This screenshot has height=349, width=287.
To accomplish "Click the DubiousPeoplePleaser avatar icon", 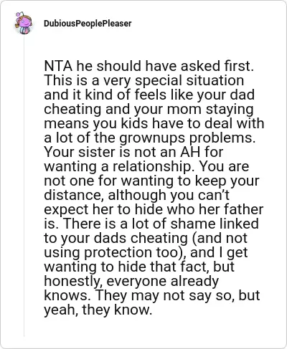I will (24, 23).
